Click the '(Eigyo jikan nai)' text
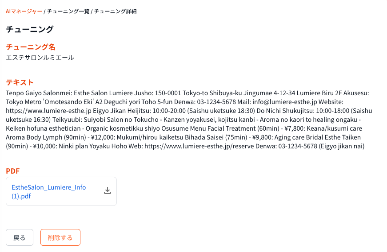Image resolution: width=387 pixels, height=252 pixels. 341,146
